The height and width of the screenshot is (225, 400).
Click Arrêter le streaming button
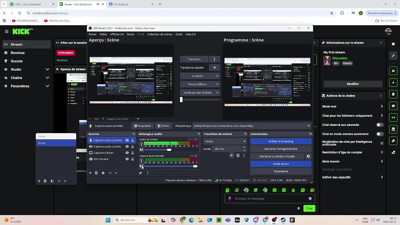pos(281,141)
